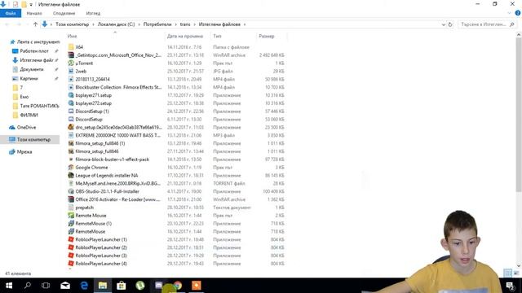Switch to details view toggle
The height and width of the screenshot is (293, 522).
coord(507,273)
